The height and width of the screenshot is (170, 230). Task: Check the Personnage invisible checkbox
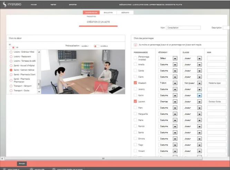coord(135,58)
